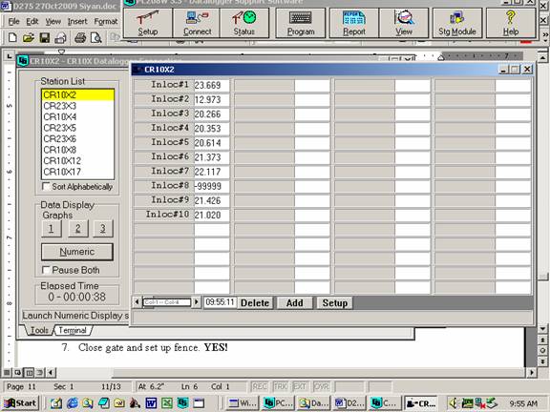This screenshot has height=412, width=550.
Task: Open Graph 1 button
Action: pyautogui.click(x=52, y=229)
